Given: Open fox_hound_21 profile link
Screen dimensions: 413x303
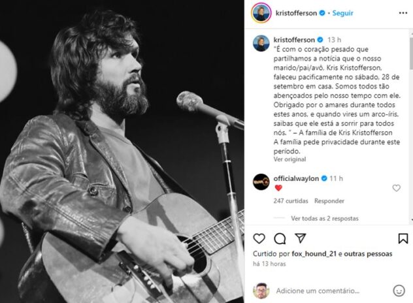Looking at the screenshot, I should [x=314, y=254].
